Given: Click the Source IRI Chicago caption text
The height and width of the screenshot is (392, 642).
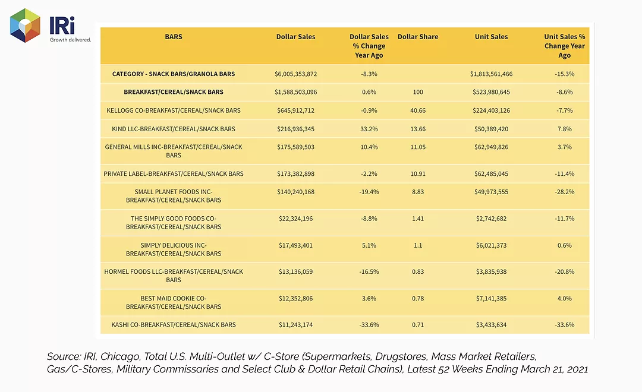Looking at the screenshot, I should (x=317, y=363).
